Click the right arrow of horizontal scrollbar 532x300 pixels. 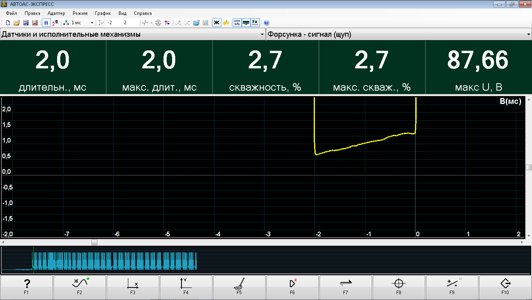(x=522, y=242)
